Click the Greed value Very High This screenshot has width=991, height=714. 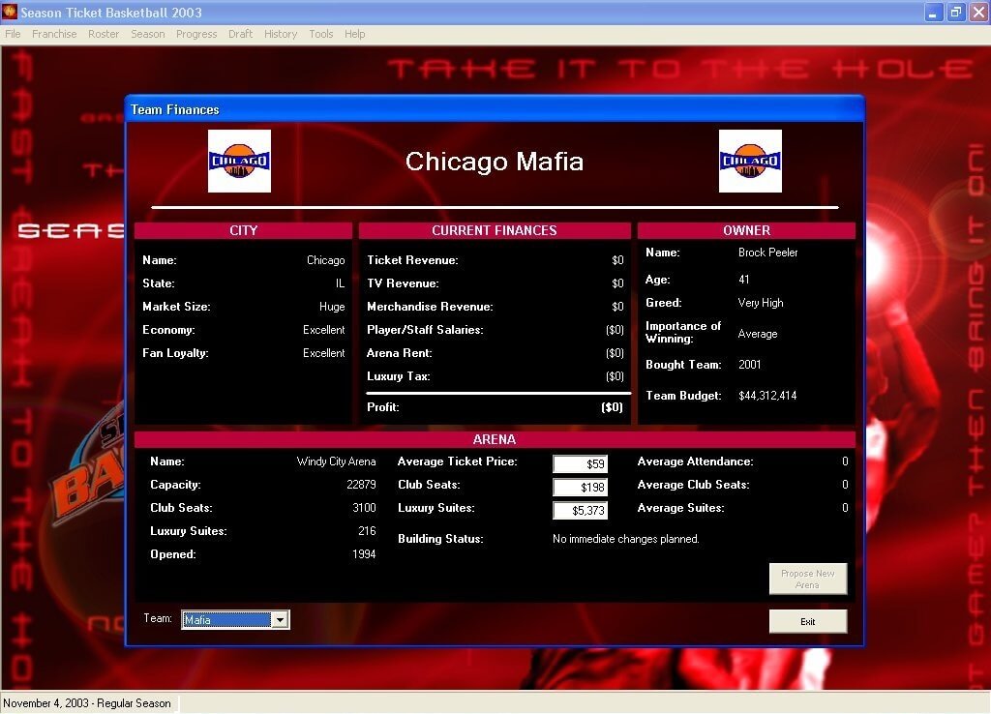point(761,303)
